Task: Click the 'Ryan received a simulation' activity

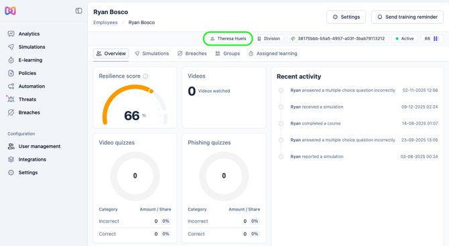Action: point(358,107)
